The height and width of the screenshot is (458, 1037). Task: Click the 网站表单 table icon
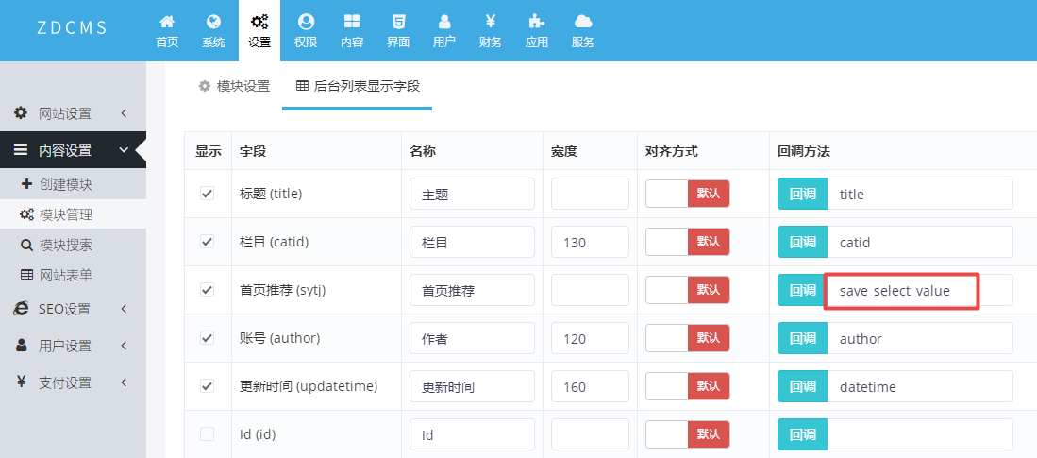point(27,275)
